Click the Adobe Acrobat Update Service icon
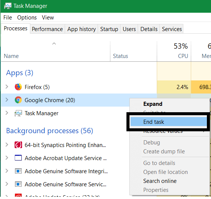The width and height of the screenshot is (211, 199). coord(18,158)
